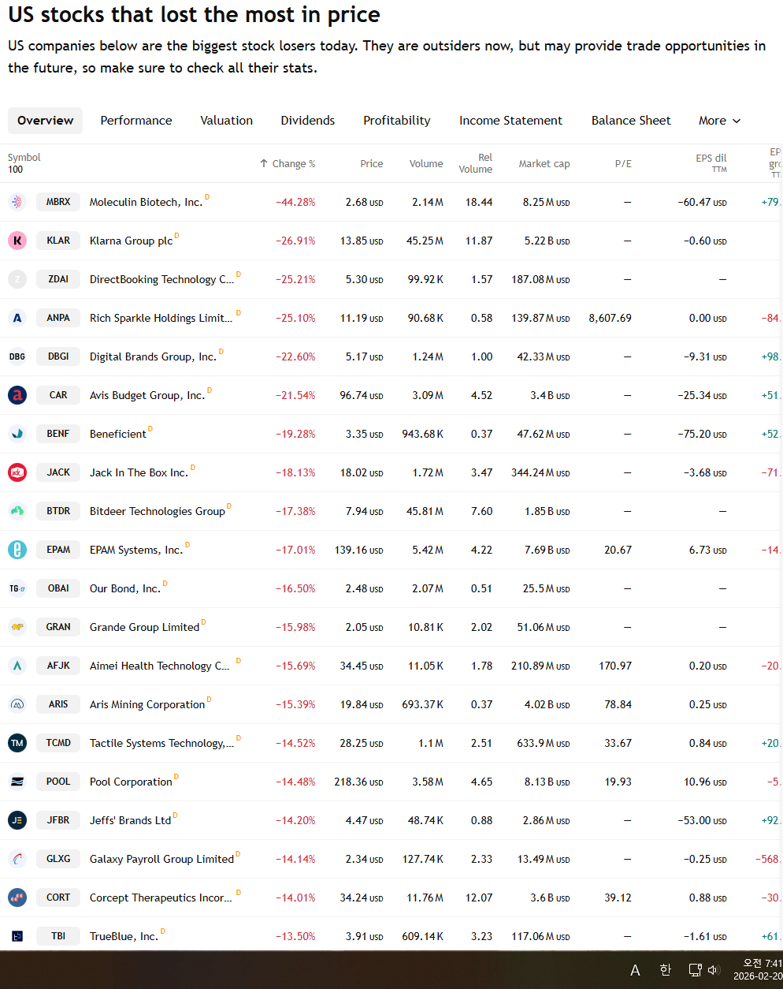The height and width of the screenshot is (989, 783).
Task: Sort by the Market cap column header
Action: tap(544, 163)
